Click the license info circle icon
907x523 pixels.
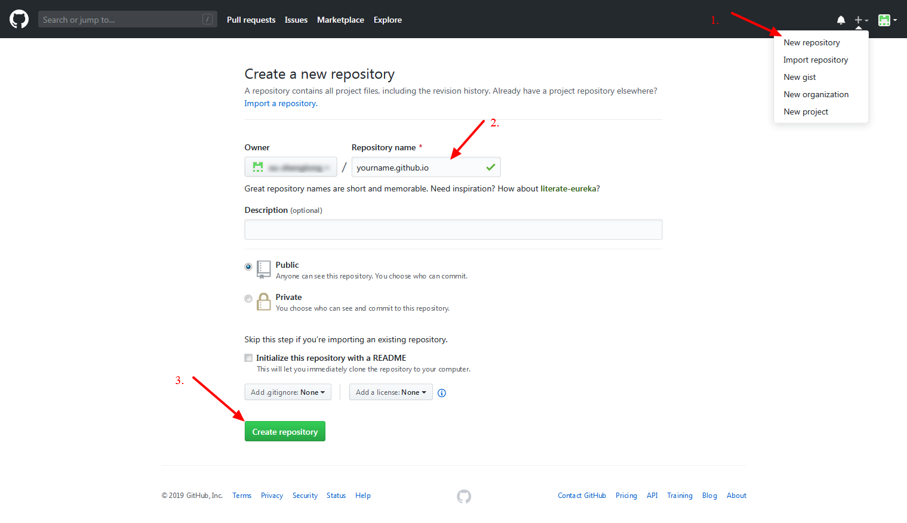[x=442, y=392]
